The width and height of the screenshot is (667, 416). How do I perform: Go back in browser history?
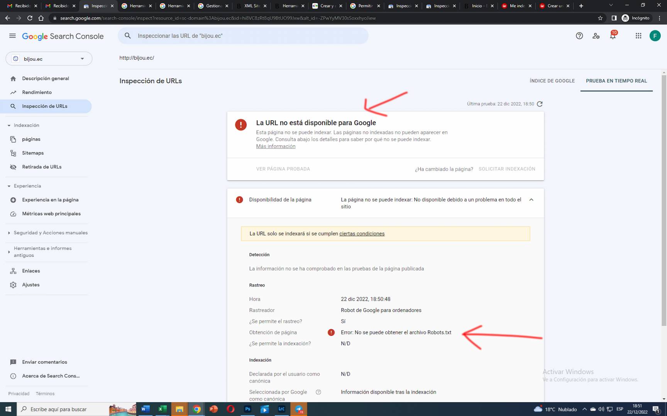[x=8, y=18]
